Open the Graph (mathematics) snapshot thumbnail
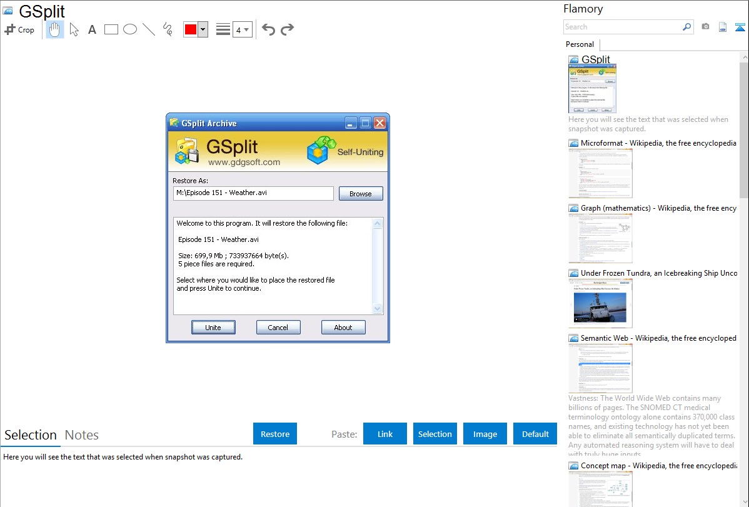The image size is (749, 507). (x=600, y=238)
